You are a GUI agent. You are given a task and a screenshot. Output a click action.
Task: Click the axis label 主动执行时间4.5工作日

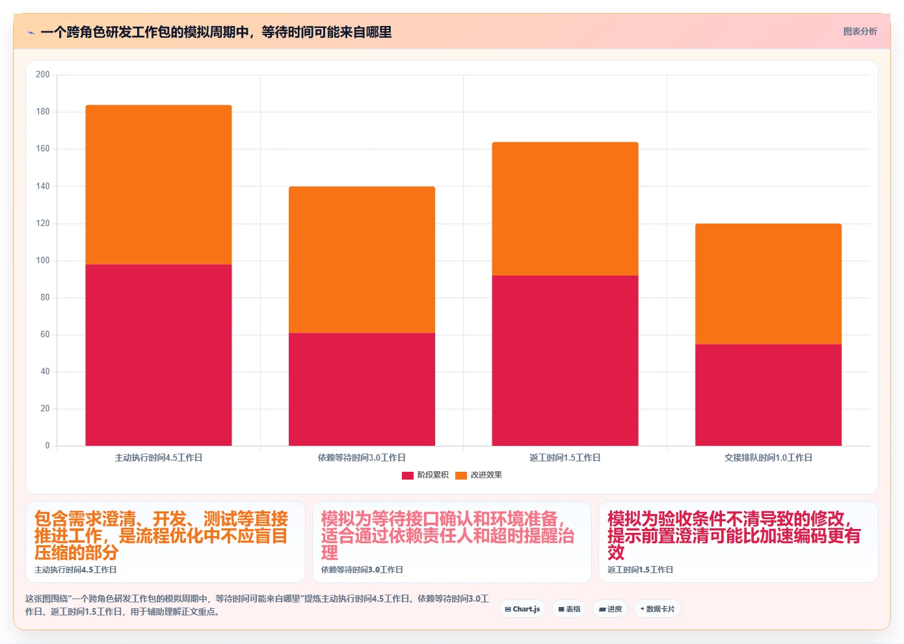pos(159,457)
